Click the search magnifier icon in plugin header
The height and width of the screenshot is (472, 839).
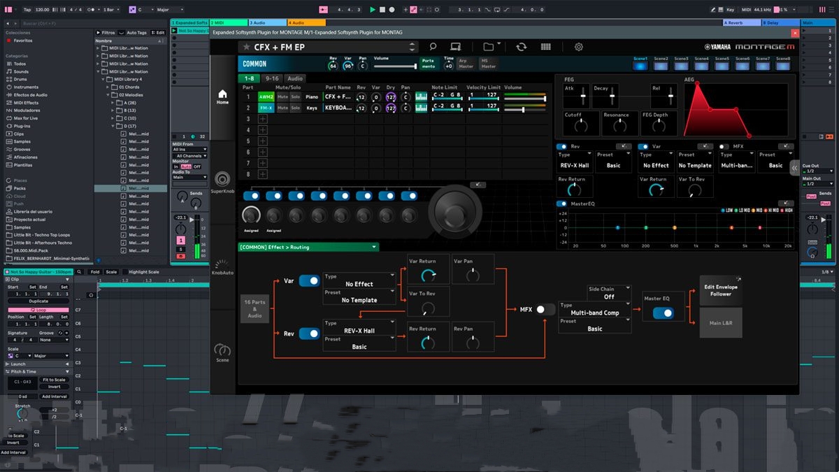pyautogui.click(x=433, y=47)
